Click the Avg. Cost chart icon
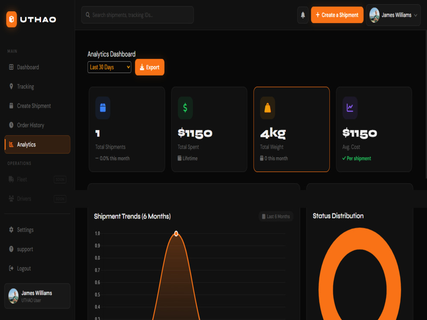Image resolution: width=427 pixels, height=320 pixels. click(x=350, y=108)
